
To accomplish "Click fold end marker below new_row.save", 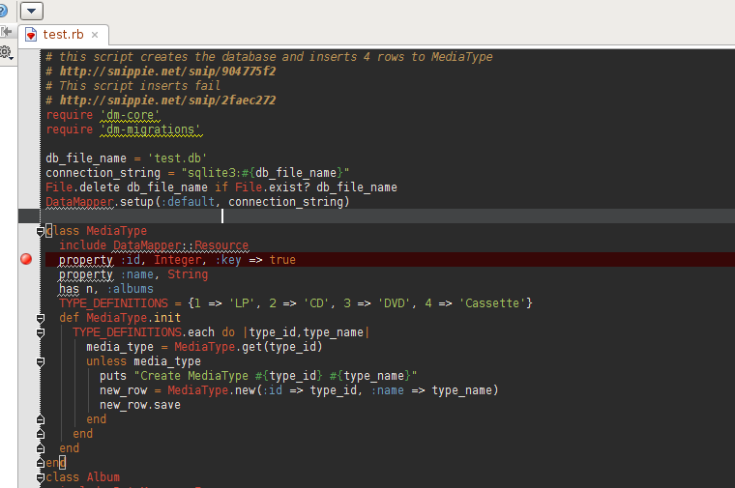I will [41, 419].
